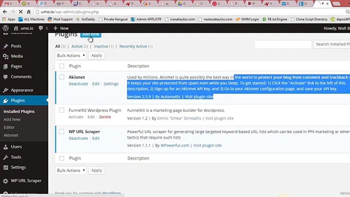Show All plugins filter

click(x=57, y=46)
